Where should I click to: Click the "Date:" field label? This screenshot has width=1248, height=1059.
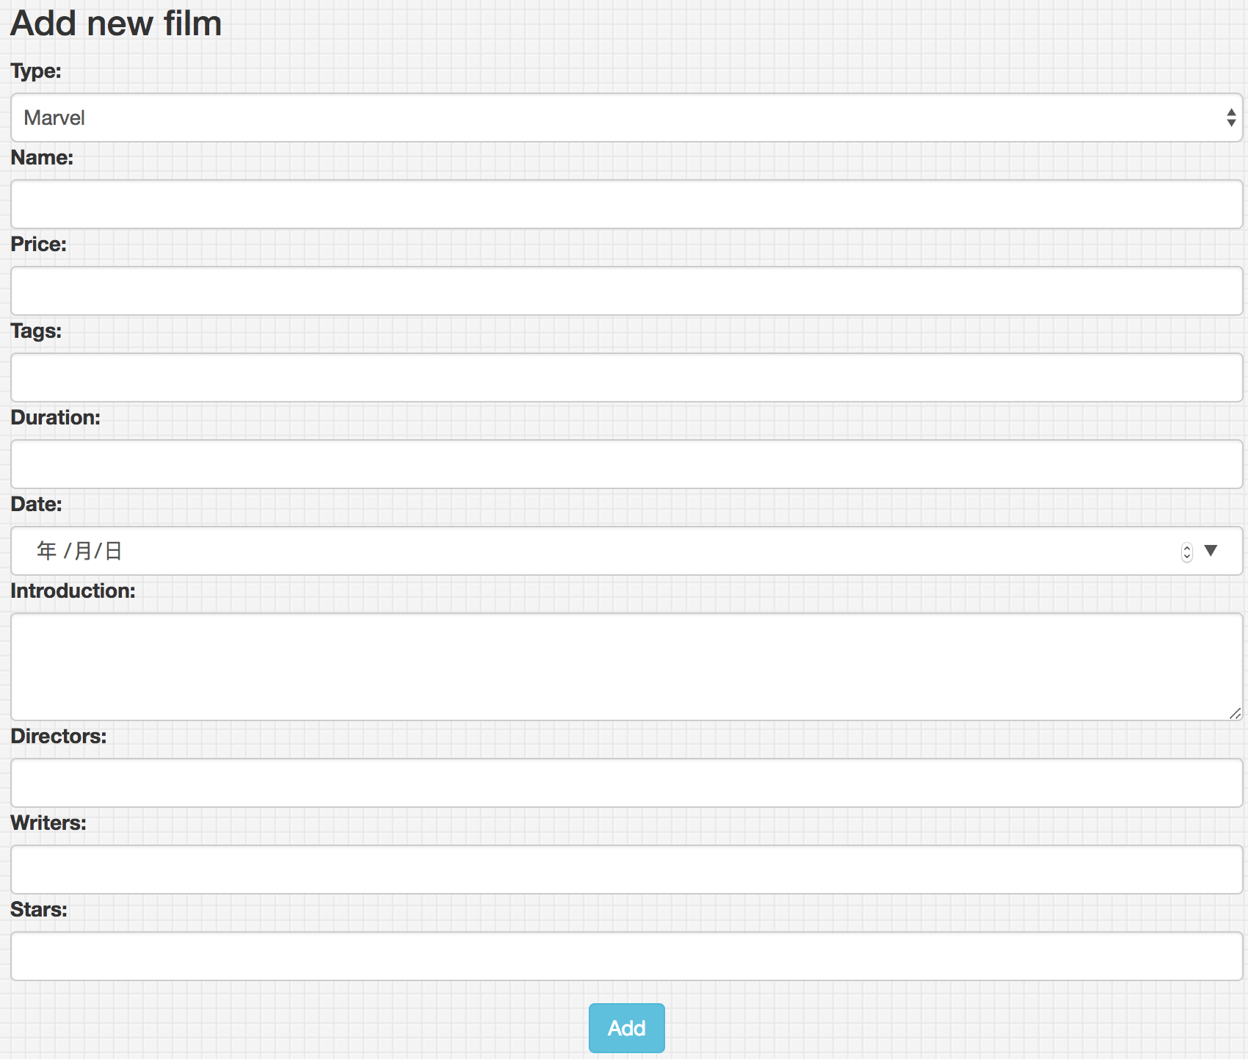click(36, 505)
